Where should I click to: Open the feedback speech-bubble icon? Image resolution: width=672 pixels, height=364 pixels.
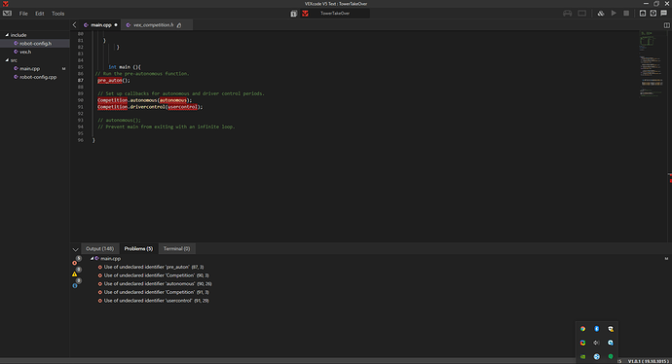click(664, 14)
